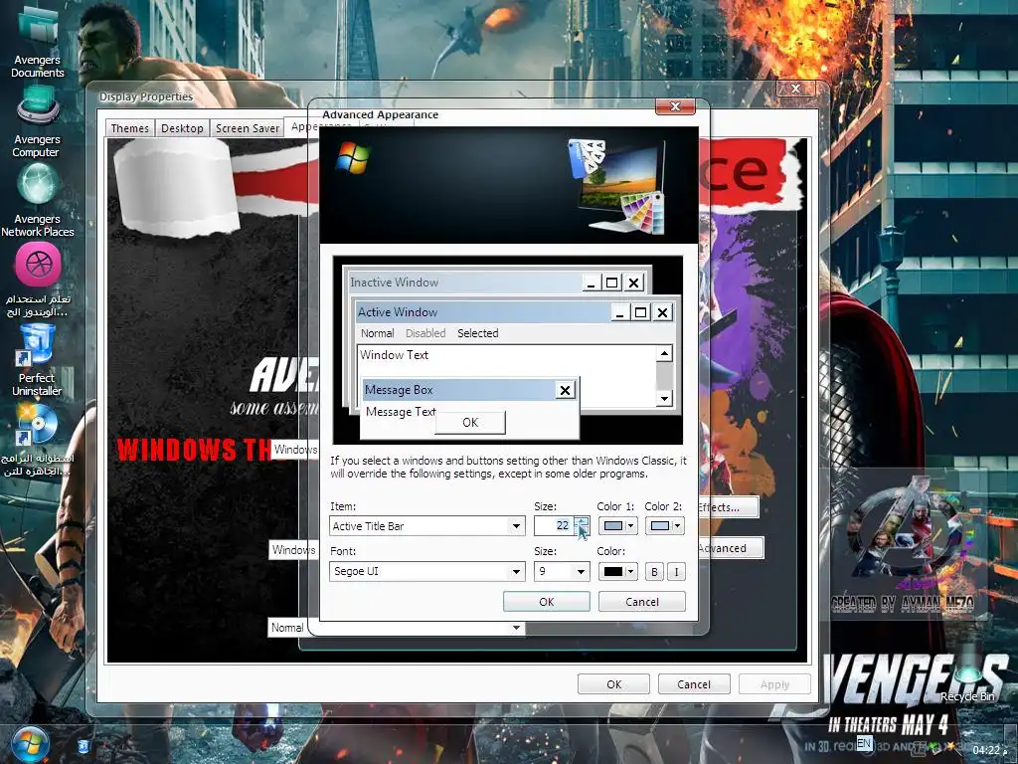Open the Font size dropdown in Display Properties
The image size is (1018, 764).
pyautogui.click(x=516, y=628)
